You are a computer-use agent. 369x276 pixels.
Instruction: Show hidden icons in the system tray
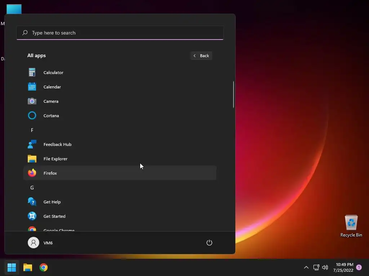[306, 267]
